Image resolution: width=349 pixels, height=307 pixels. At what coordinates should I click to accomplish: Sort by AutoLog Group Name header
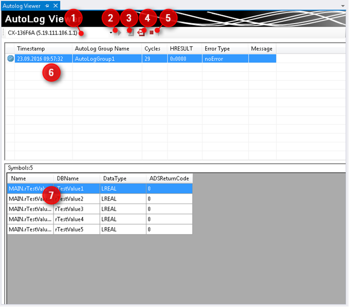click(107, 48)
